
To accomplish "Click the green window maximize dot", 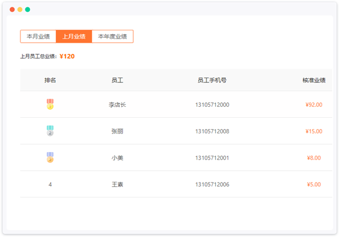I will pos(27,9).
